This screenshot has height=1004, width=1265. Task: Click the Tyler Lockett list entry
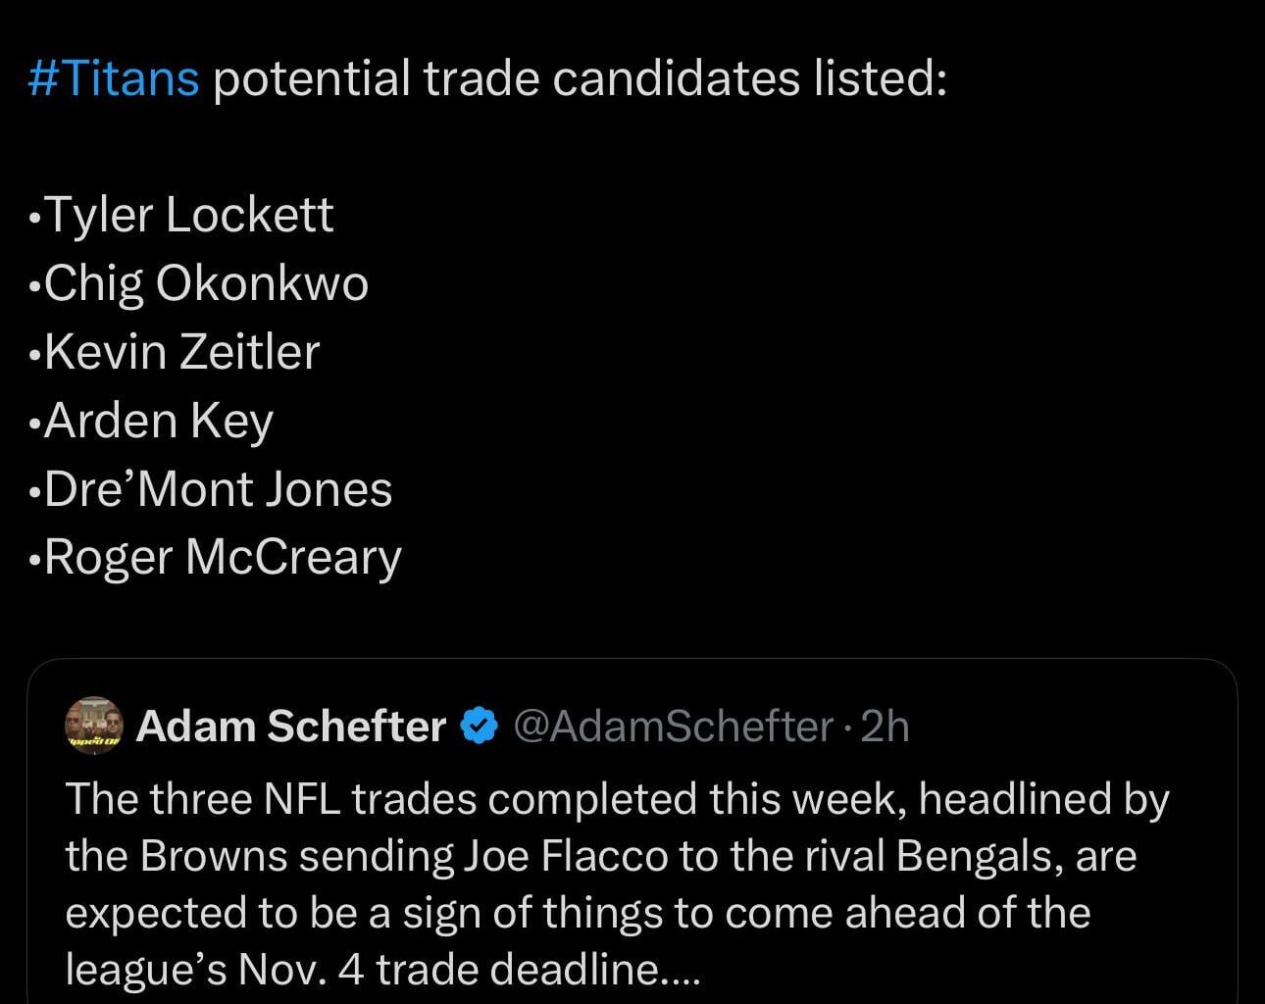(x=191, y=214)
